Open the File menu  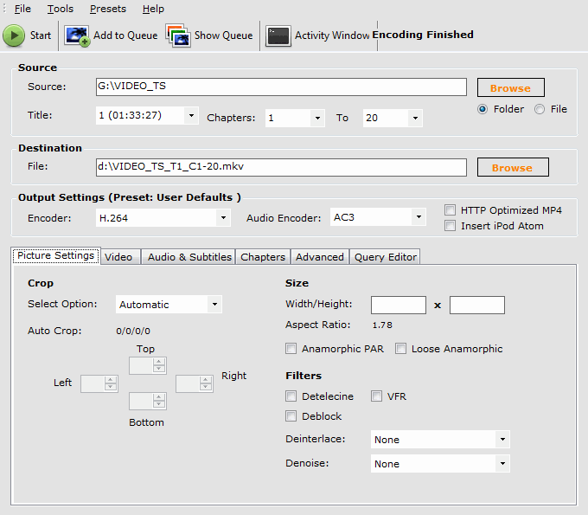point(22,9)
